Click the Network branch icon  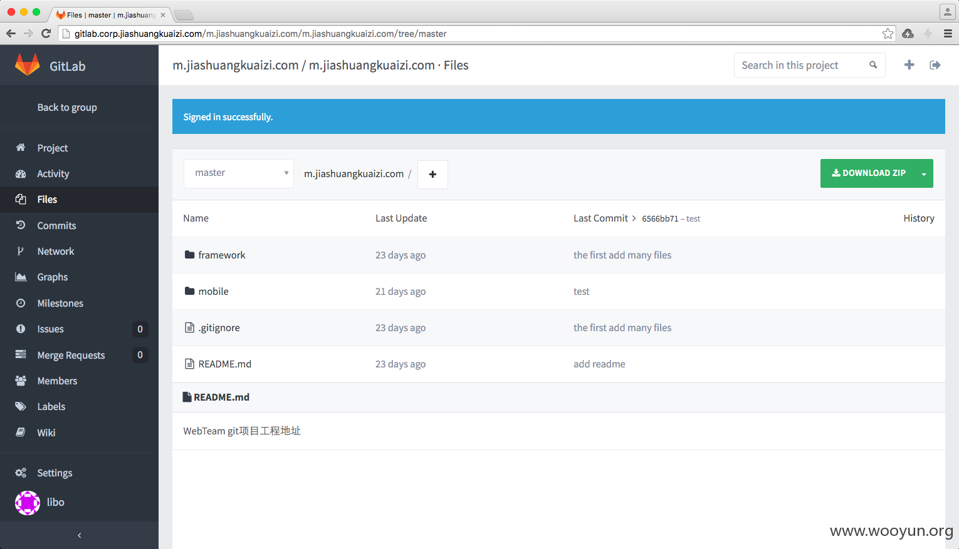click(x=21, y=251)
